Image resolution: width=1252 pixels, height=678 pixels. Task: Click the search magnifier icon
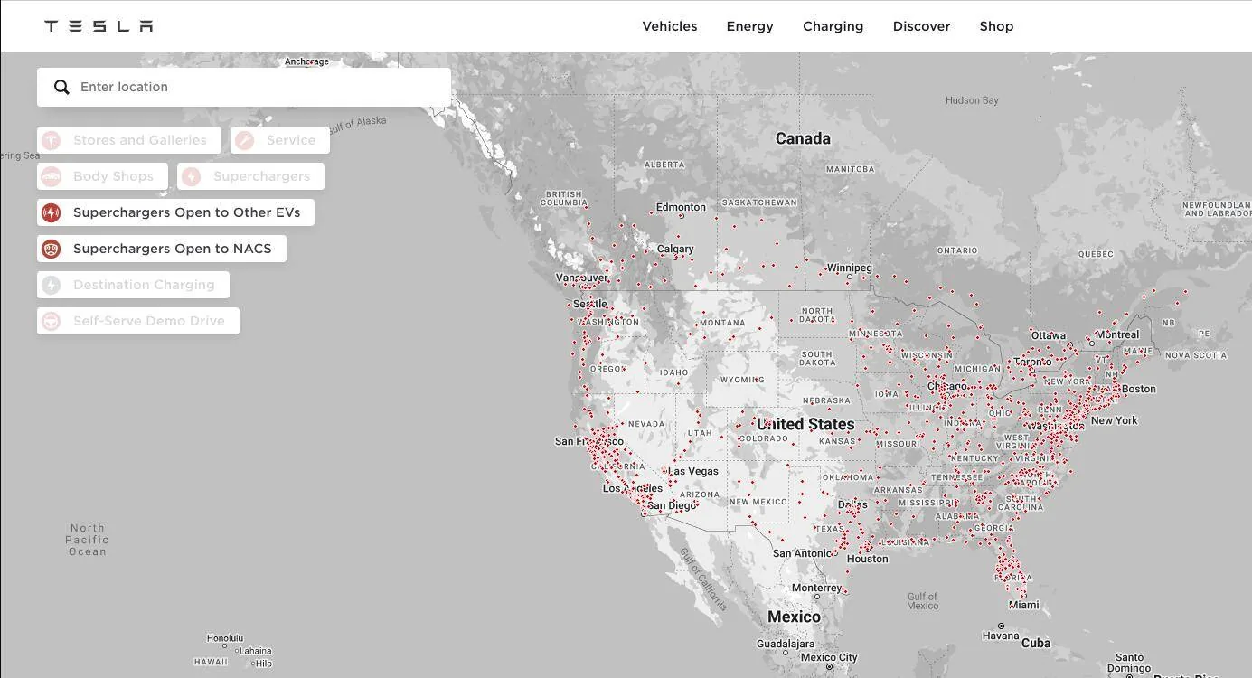pos(61,87)
